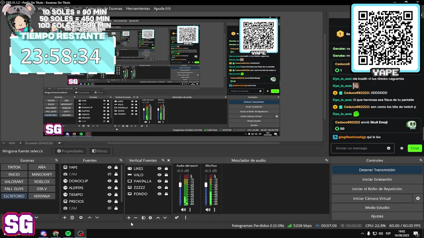Viewport: 424px width, 238px height.
Task: Hide the TIEMPO source
Action: click(x=109, y=194)
